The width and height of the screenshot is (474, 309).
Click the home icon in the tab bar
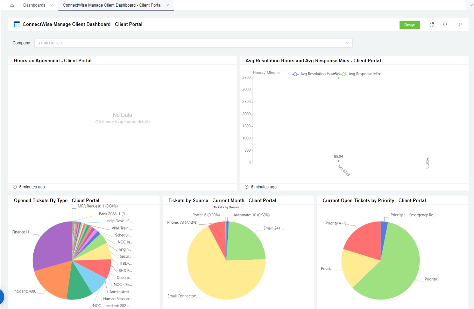tap(12, 5)
